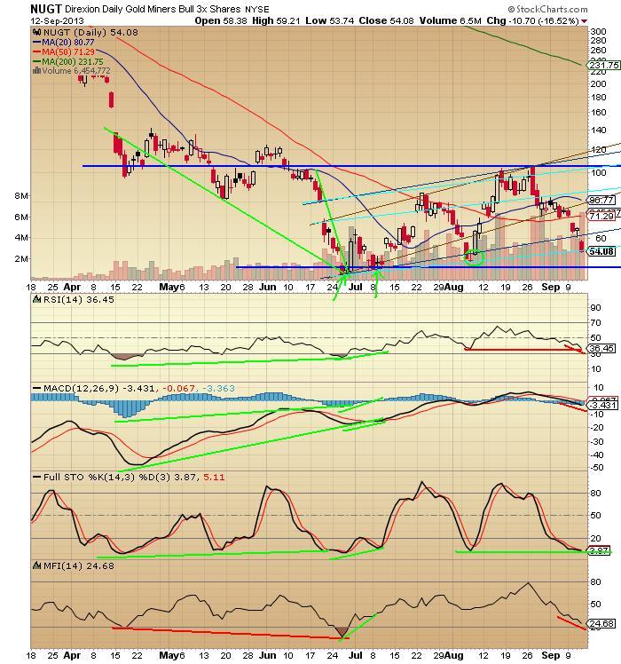Click the red -0.067 signal value in the MACD label

[177, 388]
